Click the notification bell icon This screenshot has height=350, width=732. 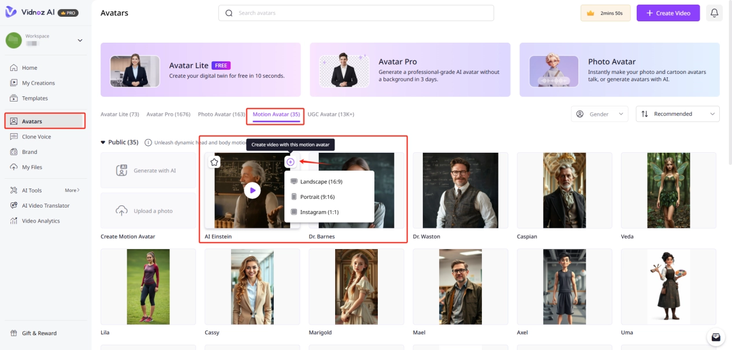(714, 13)
